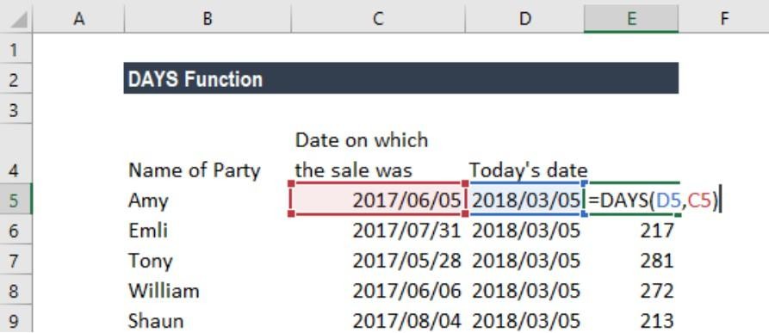This screenshot has width=769, height=333.
Task: Click the cell showing 213
Action: (632, 320)
